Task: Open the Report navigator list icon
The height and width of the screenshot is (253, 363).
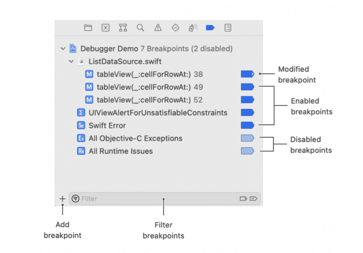Action: (x=228, y=28)
